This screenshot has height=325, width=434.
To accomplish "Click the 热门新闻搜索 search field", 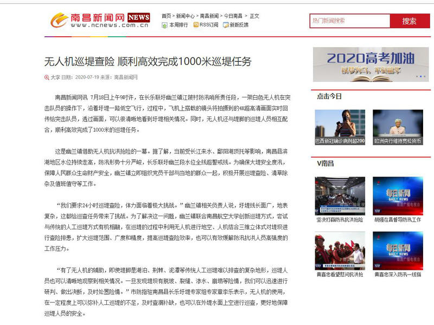I will pos(350,21).
